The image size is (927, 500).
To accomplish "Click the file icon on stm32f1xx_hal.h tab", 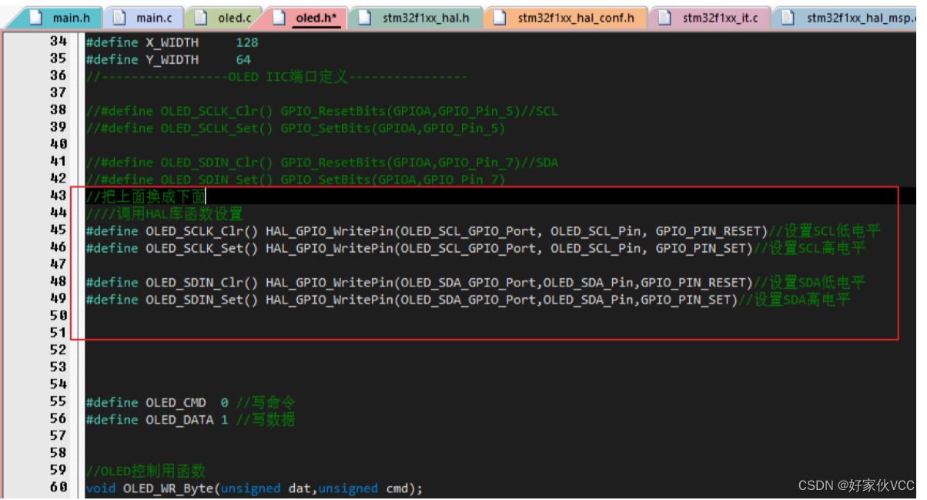I will point(366,17).
